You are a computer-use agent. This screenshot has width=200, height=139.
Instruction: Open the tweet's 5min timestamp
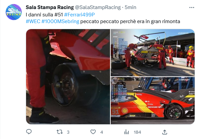click(130, 7)
